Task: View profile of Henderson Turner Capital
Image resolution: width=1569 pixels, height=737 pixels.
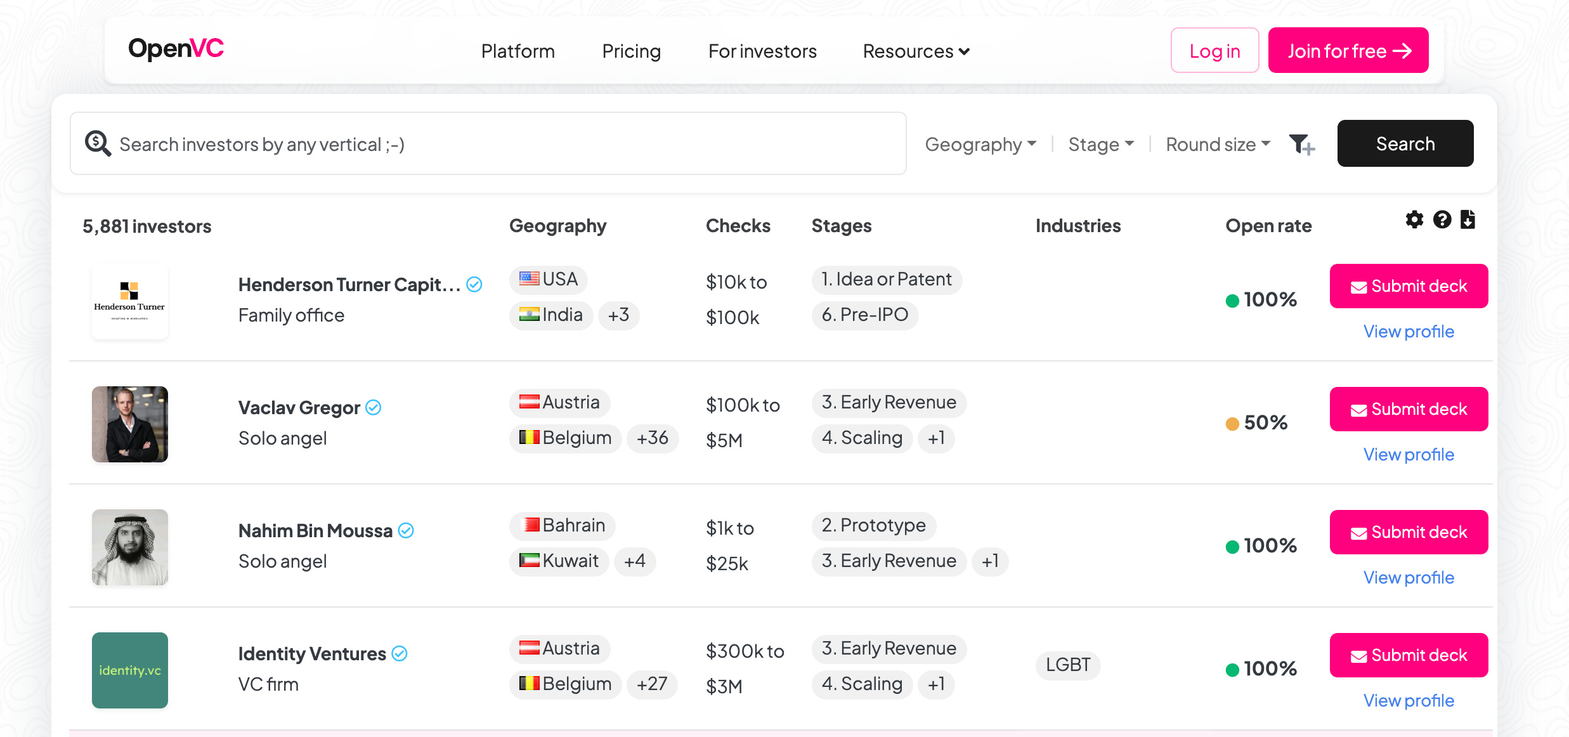Action: (x=1409, y=331)
